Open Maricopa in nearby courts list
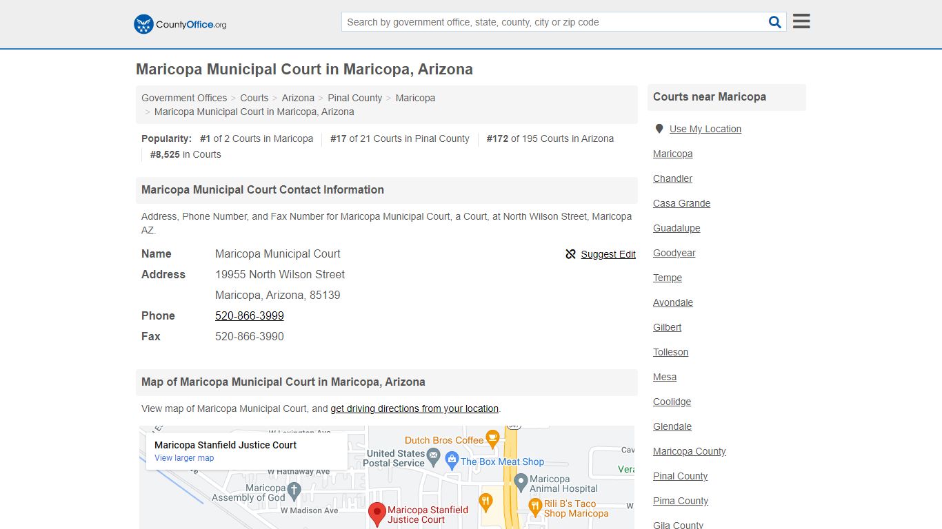 (x=673, y=154)
